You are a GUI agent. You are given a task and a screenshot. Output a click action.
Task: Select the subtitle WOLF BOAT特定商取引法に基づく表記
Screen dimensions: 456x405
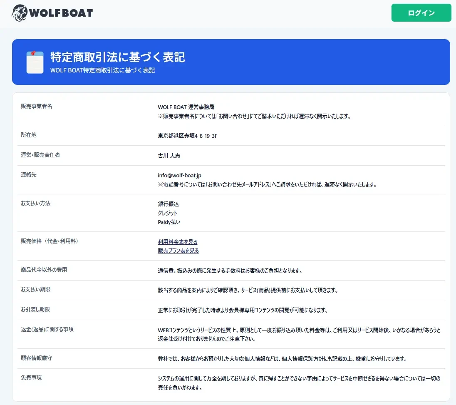coord(102,70)
